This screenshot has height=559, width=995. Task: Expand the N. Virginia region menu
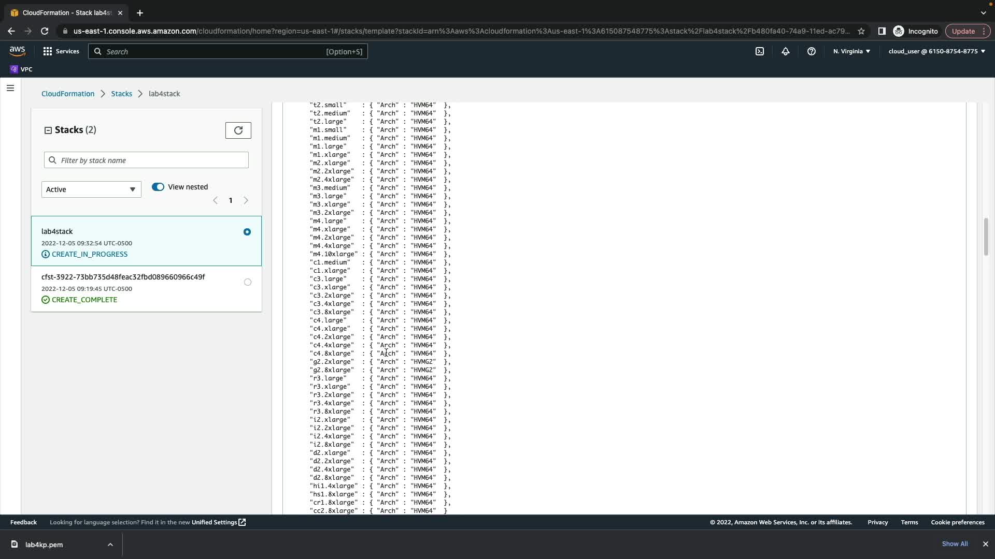point(851,51)
